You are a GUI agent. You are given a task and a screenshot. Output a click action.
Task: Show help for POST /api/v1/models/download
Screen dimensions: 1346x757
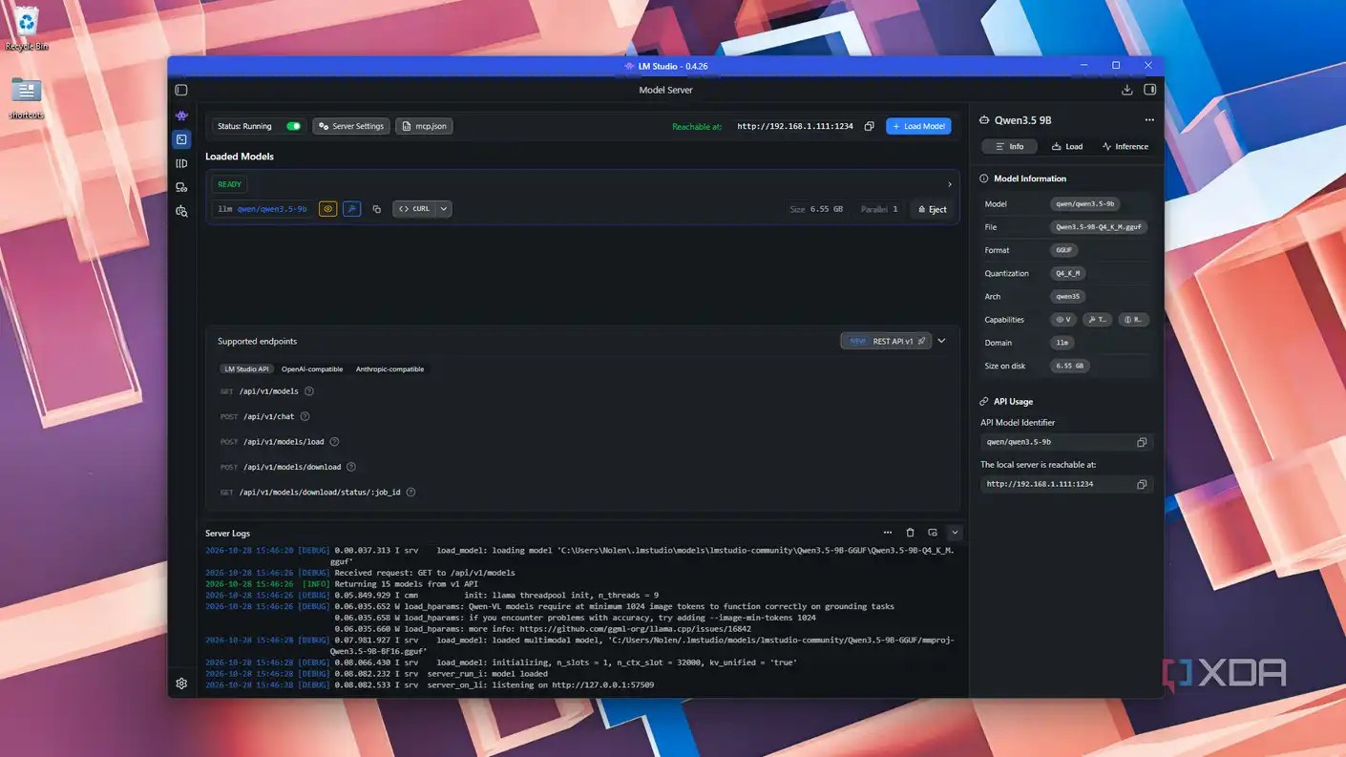351,467
